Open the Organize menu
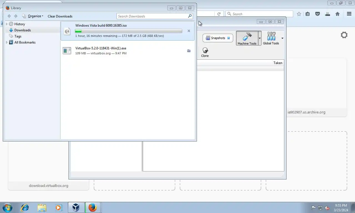The width and height of the screenshot is (355, 213). 35,16
